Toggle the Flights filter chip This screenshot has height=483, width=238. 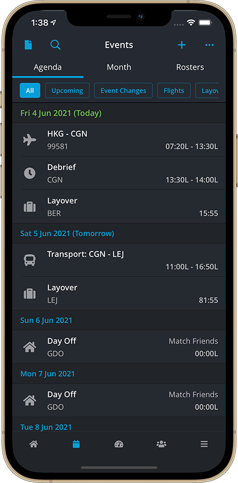click(x=174, y=90)
